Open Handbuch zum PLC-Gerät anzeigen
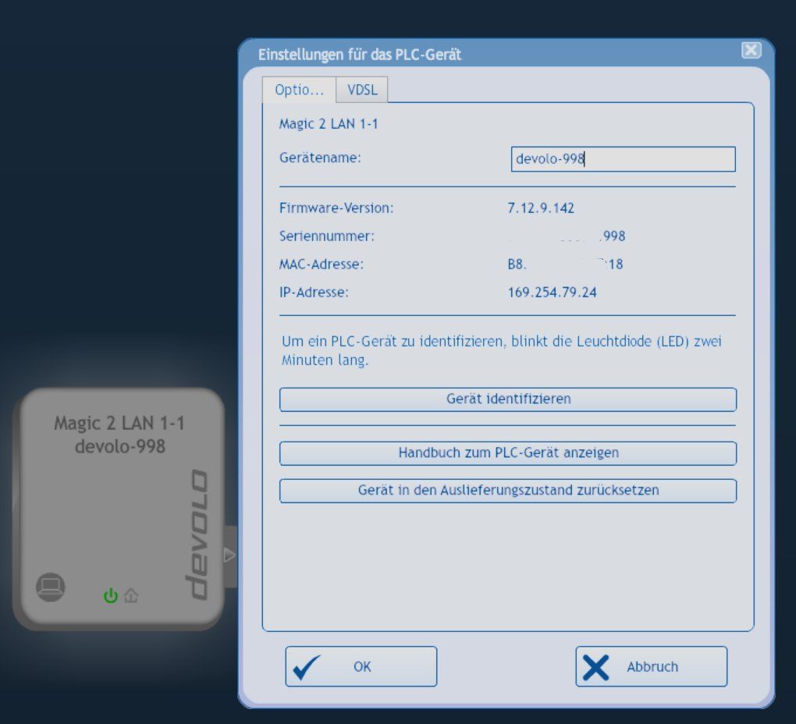 point(508,453)
